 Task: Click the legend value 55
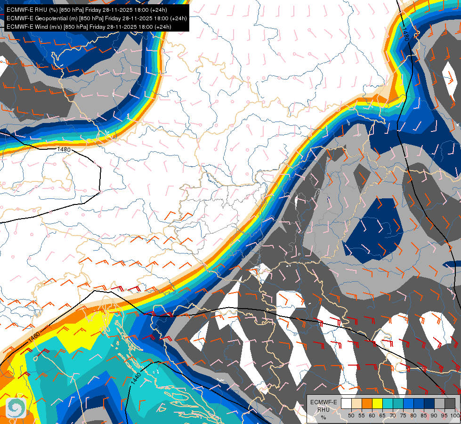coord(361,416)
